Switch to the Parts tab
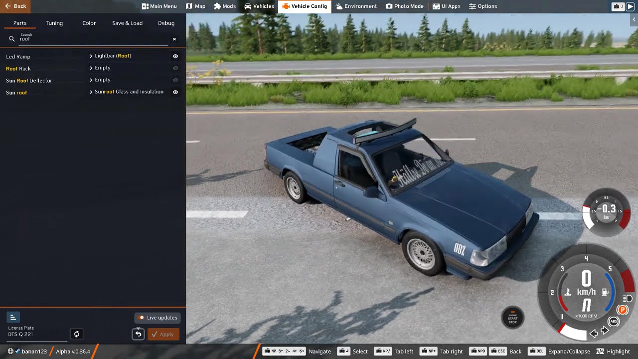 click(x=20, y=23)
